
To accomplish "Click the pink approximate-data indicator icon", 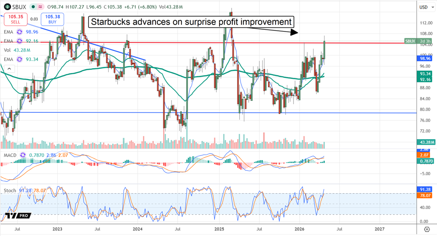I will pos(41,7).
